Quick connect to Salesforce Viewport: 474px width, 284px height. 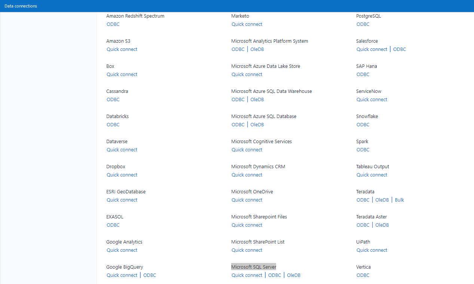tap(371, 49)
